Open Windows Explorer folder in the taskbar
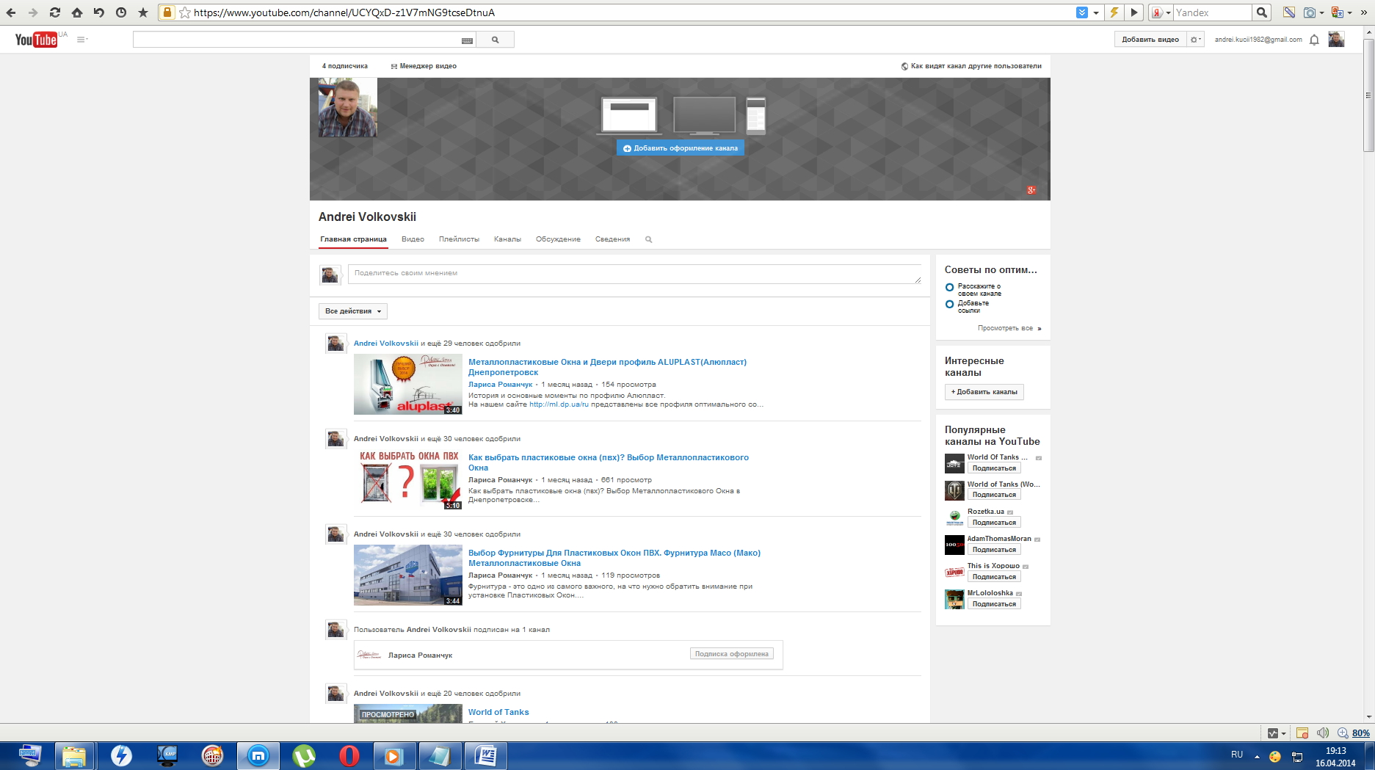 pos(74,755)
